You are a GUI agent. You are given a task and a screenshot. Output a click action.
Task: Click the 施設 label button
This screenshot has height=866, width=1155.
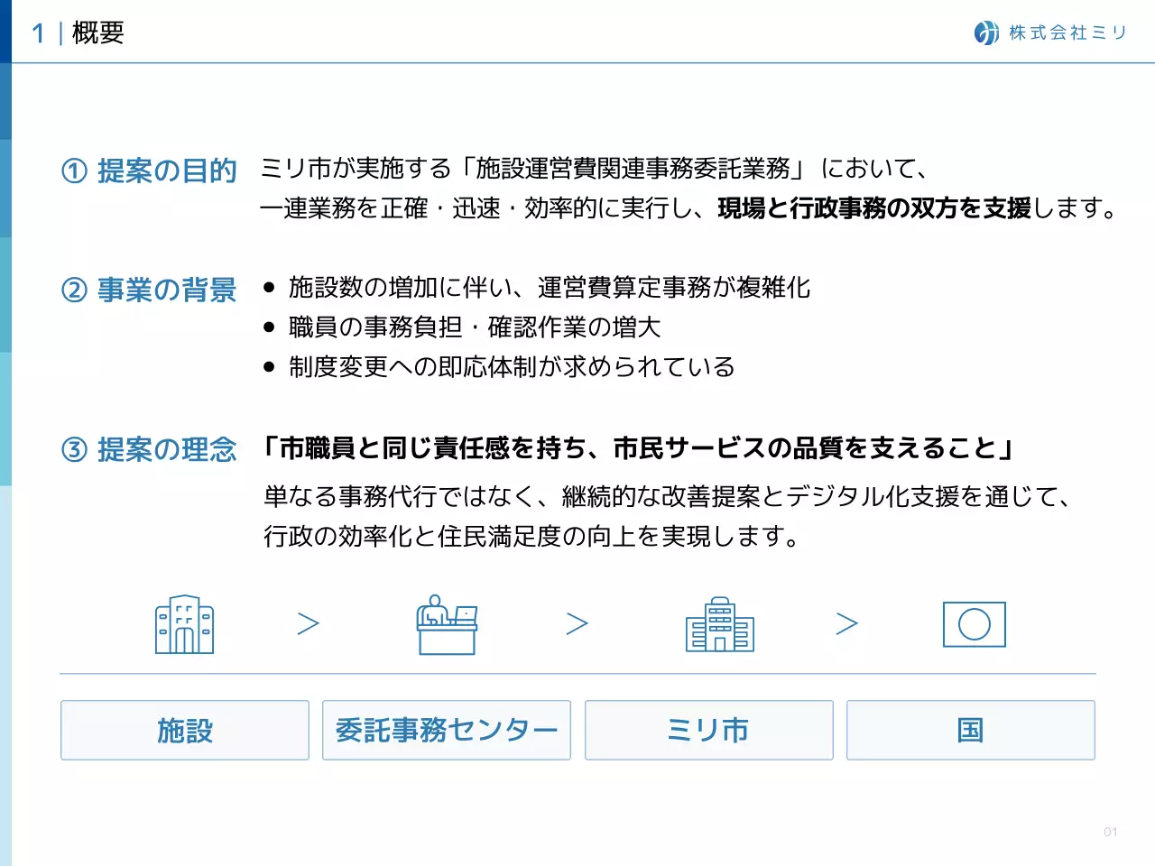coord(183,731)
